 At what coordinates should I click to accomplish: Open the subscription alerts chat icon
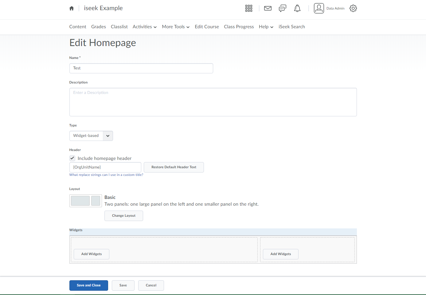[282, 8]
